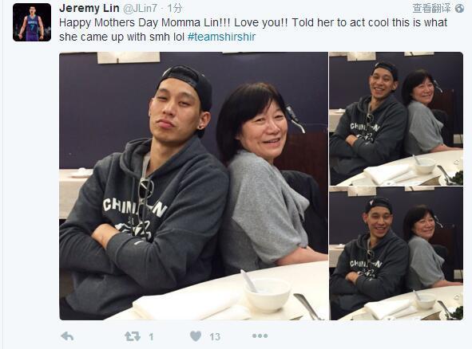
Task: Open the #teamshirshir hashtag
Action: coord(221,37)
